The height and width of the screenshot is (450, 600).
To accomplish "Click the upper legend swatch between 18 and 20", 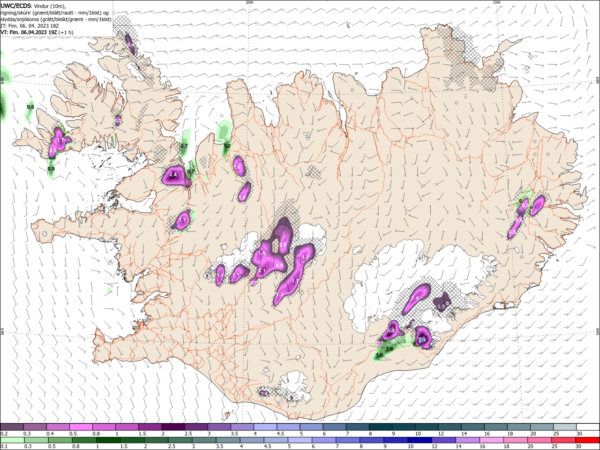I will (x=519, y=427).
